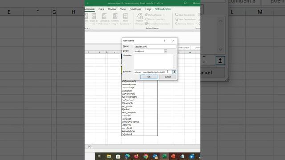This screenshot has width=285, height=160.
Task: Open the Remove Arrows dropdown arrow
Action: 196,24
